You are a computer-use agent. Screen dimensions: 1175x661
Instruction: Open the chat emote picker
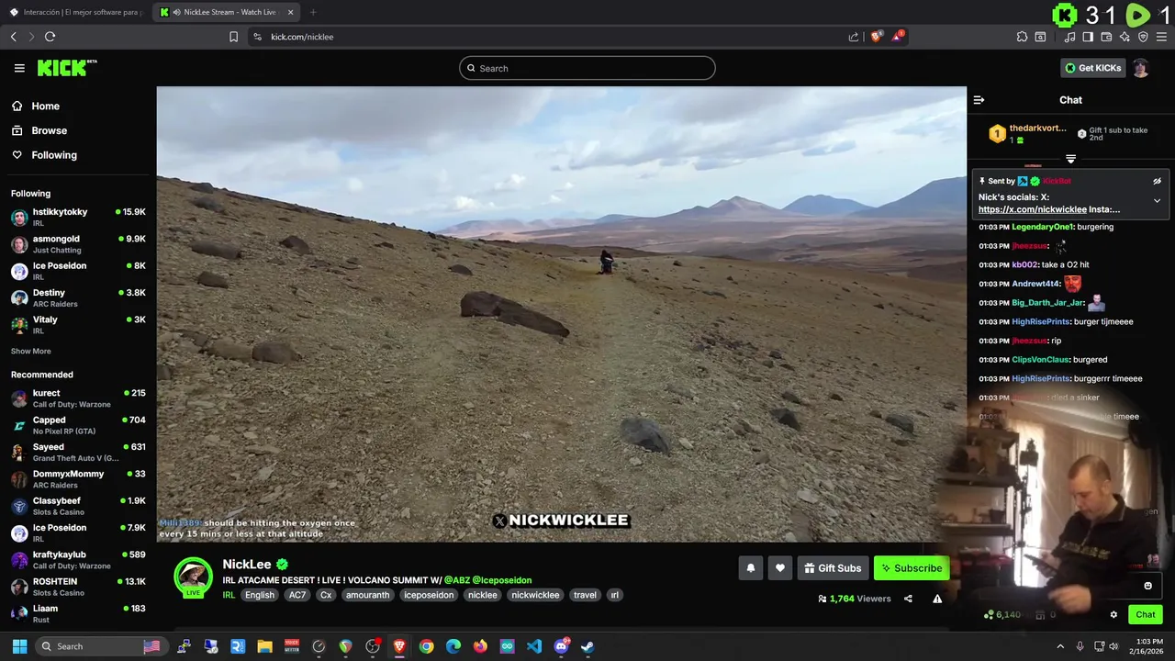(x=1147, y=586)
